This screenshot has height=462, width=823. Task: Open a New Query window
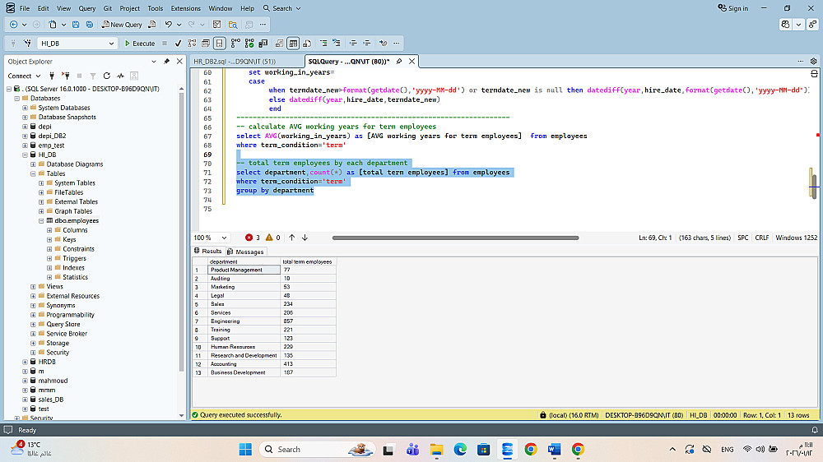pos(122,25)
